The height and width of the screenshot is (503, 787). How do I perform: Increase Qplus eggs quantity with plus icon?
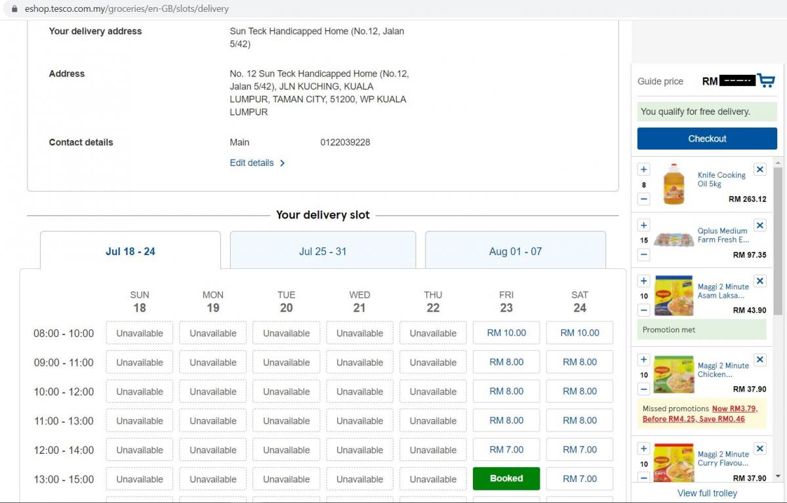[643, 225]
